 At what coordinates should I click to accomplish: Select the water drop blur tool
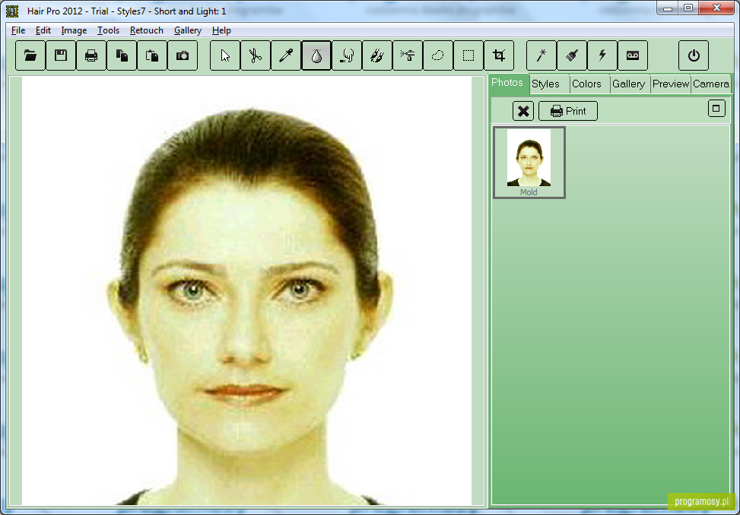[x=316, y=55]
